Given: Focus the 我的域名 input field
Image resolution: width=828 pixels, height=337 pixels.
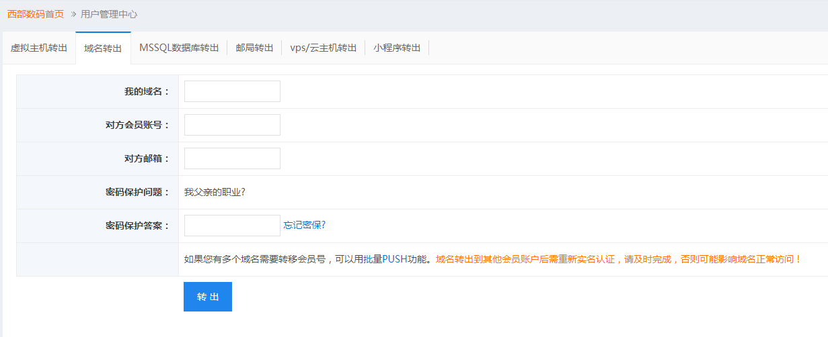Looking at the screenshot, I should 232,91.
